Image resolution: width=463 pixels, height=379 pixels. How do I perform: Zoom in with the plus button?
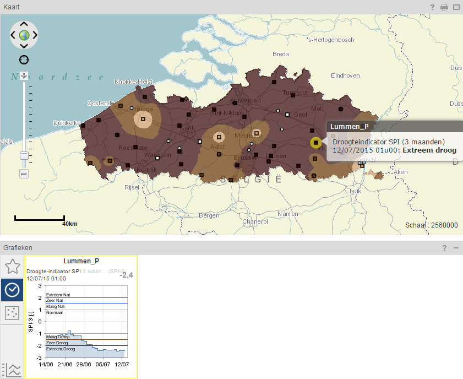[x=24, y=76]
